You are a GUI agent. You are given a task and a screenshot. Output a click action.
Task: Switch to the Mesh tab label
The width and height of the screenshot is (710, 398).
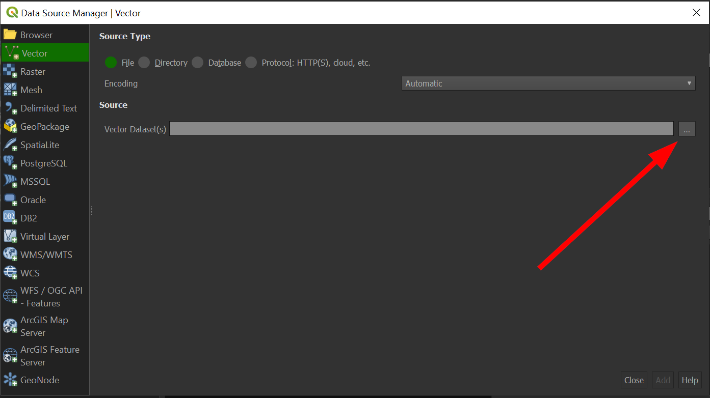pos(32,90)
